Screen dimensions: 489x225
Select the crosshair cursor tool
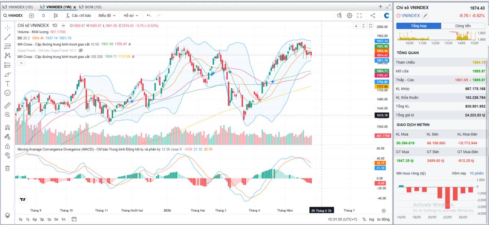pyautogui.click(x=7, y=27)
